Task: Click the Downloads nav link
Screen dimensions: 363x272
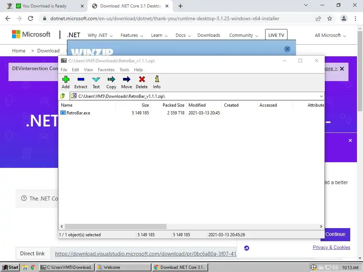Action: [209, 35]
